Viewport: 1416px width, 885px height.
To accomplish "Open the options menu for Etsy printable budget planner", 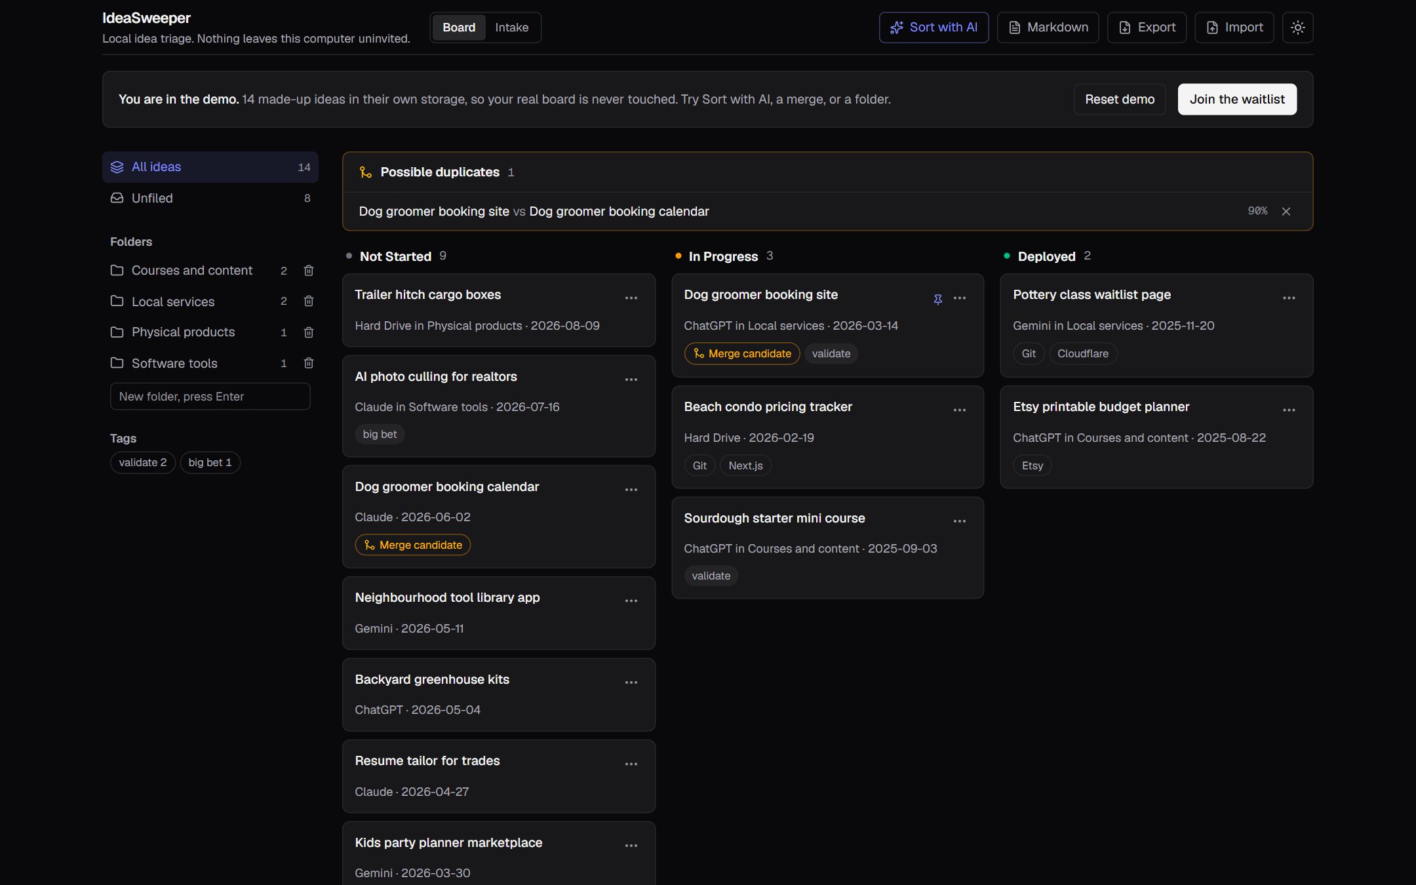I will [1289, 410].
